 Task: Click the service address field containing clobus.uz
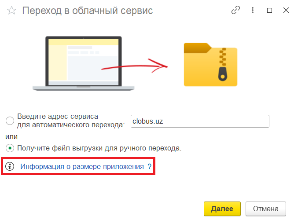tap(200, 121)
